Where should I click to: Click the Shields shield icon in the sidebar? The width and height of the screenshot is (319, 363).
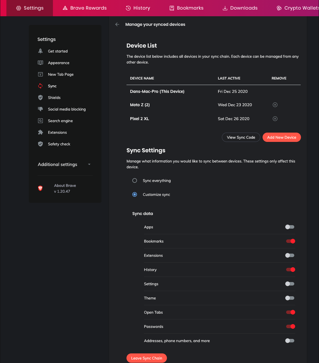(40, 97)
